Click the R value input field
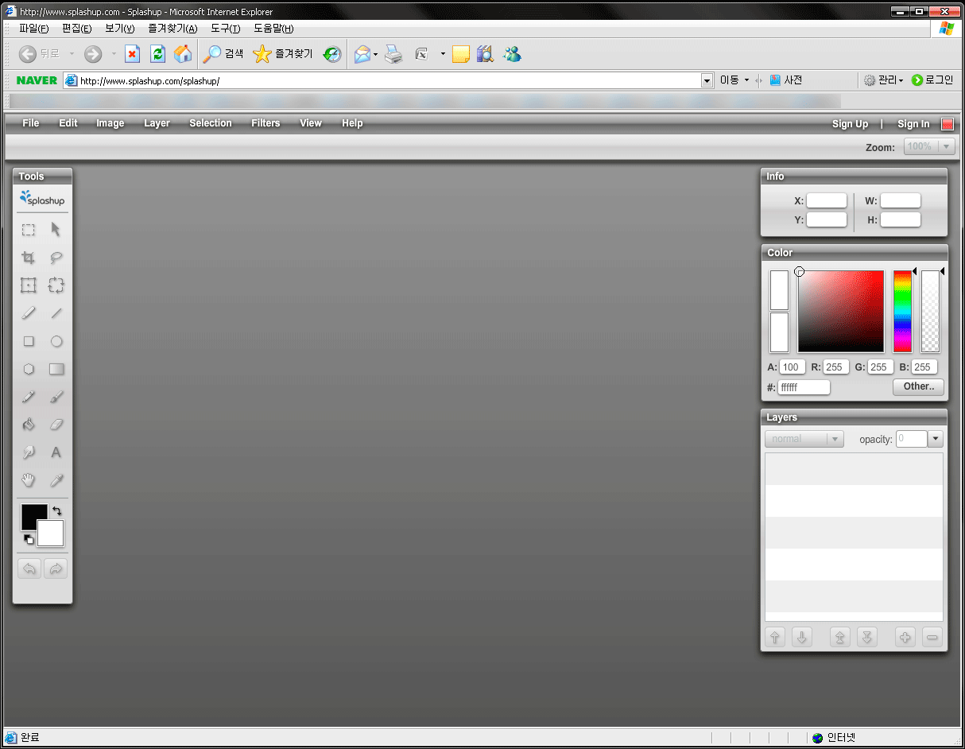The height and width of the screenshot is (749, 965). tap(835, 367)
